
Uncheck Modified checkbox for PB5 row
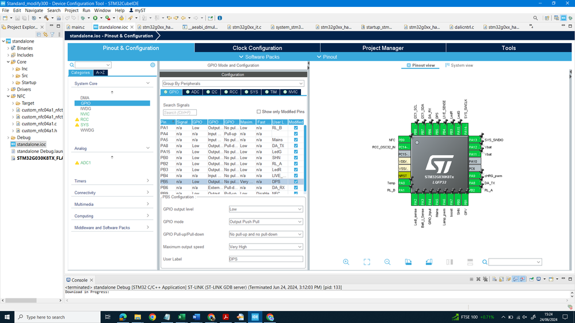pyautogui.click(x=296, y=182)
